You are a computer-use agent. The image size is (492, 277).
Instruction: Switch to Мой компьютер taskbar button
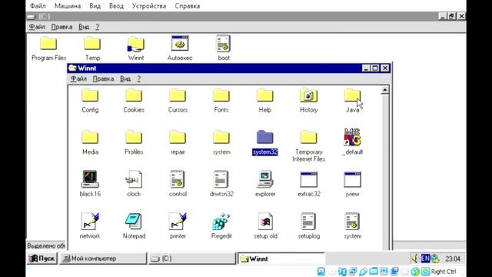pyautogui.click(x=103, y=259)
